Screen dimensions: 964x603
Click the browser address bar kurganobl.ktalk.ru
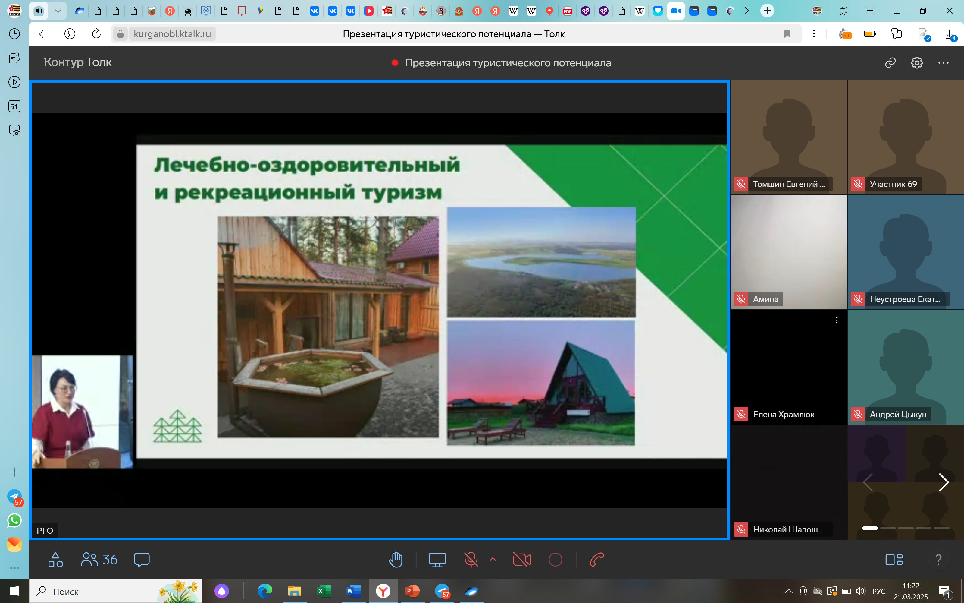(x=172, y=34)
